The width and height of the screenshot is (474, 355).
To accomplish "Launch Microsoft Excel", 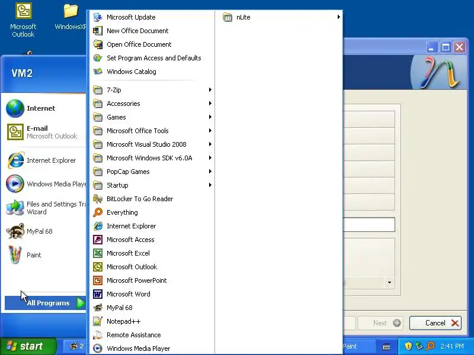I will click(152, 253).
